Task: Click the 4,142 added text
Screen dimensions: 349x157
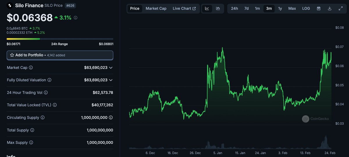Action: tap(56, 55)
